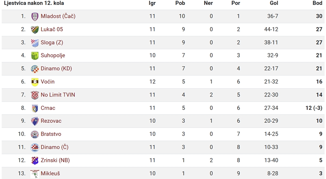This screenshot has height=179, width=326.
Task: Click the Dinamo (KD) team badge
Action: point(35,69)
